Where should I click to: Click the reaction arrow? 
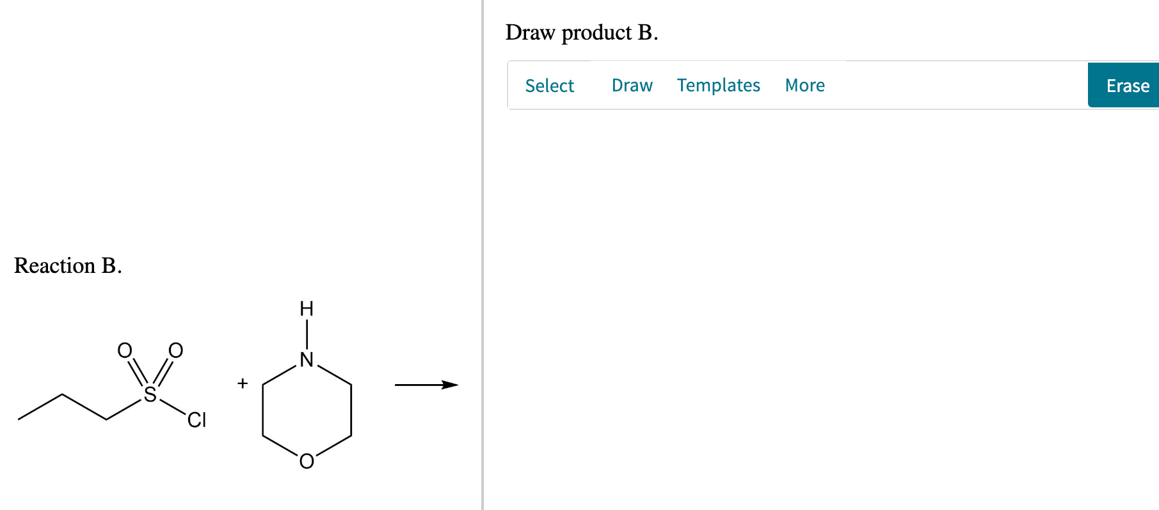426,385
